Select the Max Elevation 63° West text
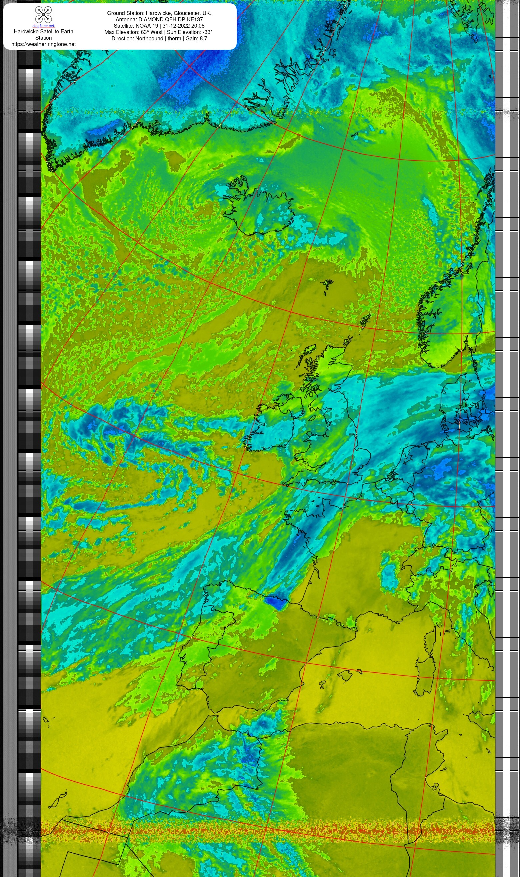 [134, 32]
